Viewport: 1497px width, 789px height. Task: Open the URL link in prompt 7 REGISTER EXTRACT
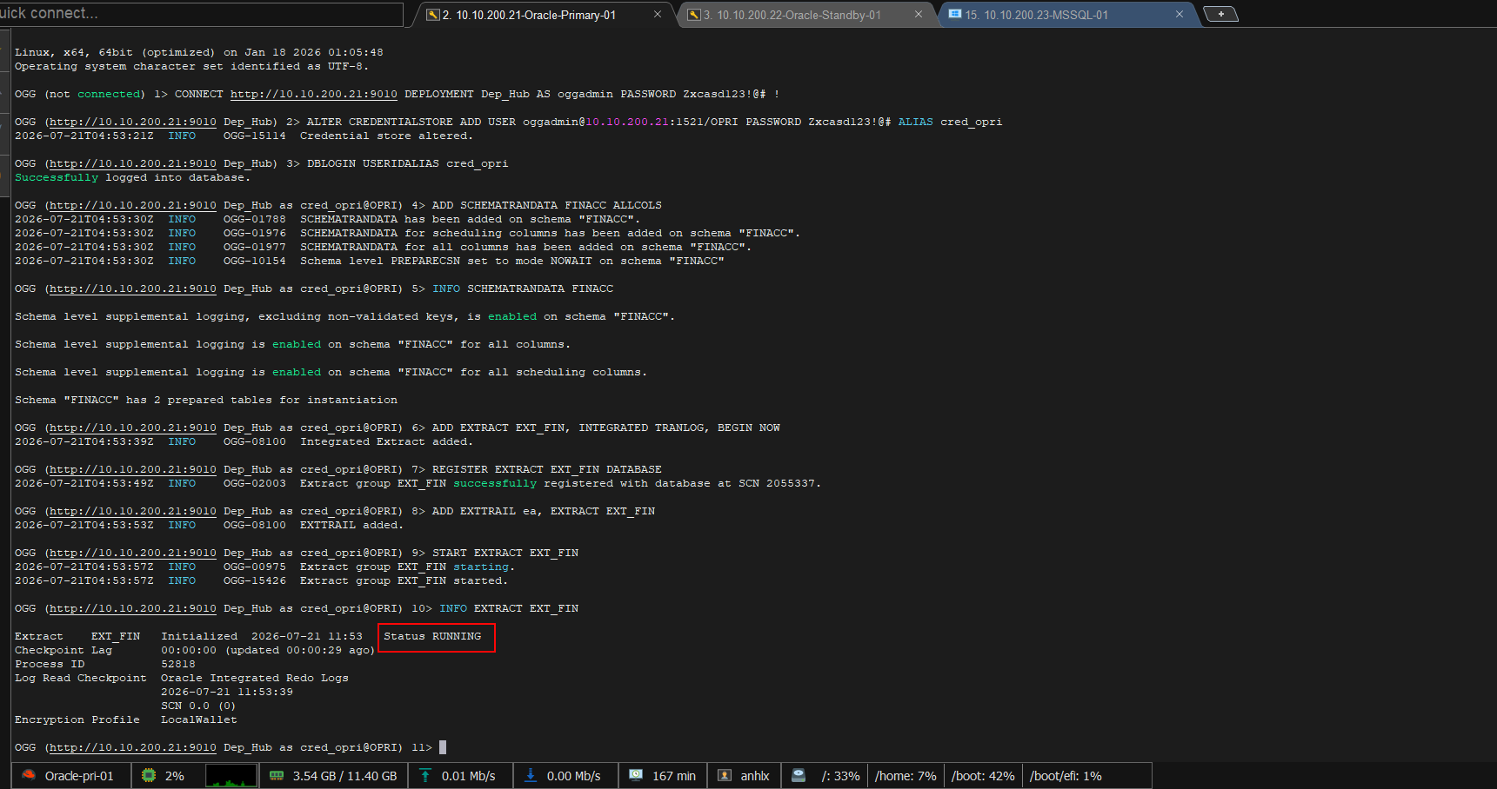pos(132,469)
